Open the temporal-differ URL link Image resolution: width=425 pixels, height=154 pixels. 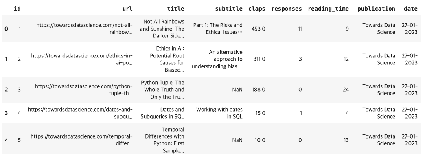pos(81,140)
